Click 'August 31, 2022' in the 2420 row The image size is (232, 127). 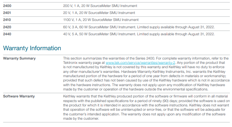coord(201,27)
